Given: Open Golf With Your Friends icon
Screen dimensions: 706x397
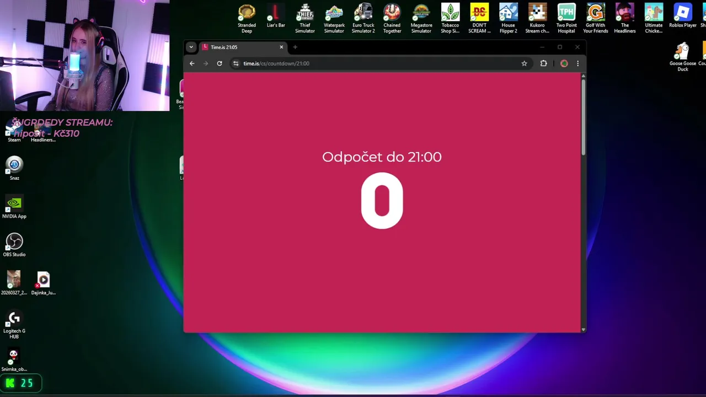Looking at the screenshot, I should pos(596,18).
